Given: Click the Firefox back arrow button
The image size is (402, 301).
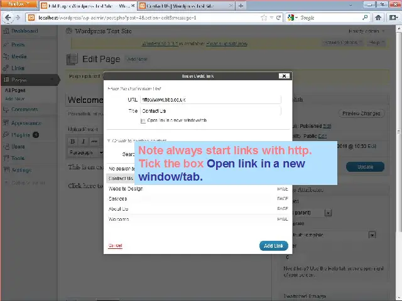Looking at the screenshot, I should [8, 18].
